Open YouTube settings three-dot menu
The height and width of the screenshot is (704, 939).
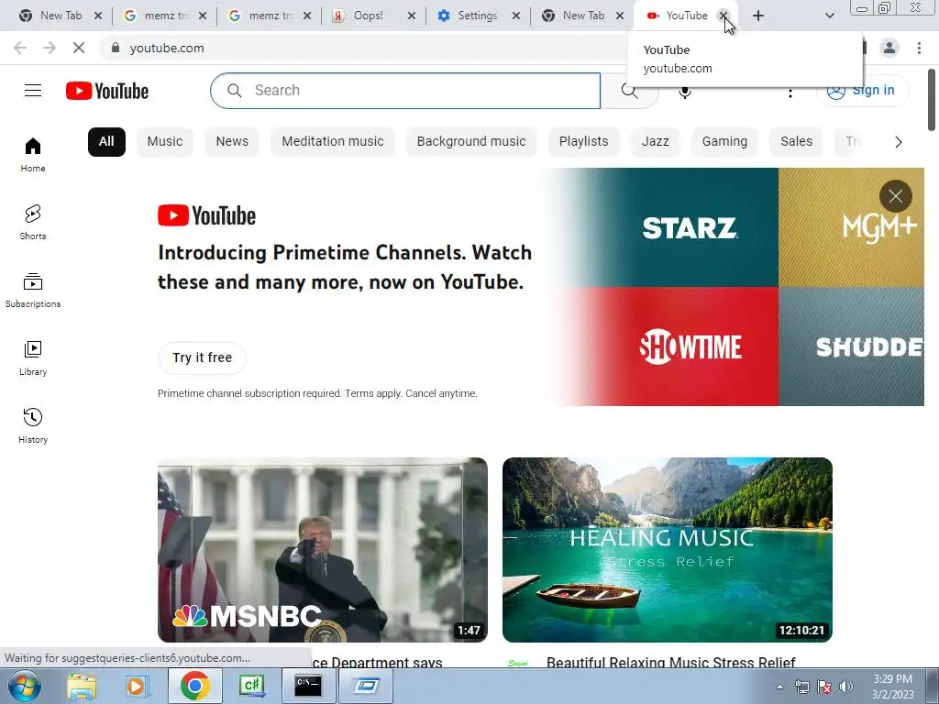coord(790,93)
